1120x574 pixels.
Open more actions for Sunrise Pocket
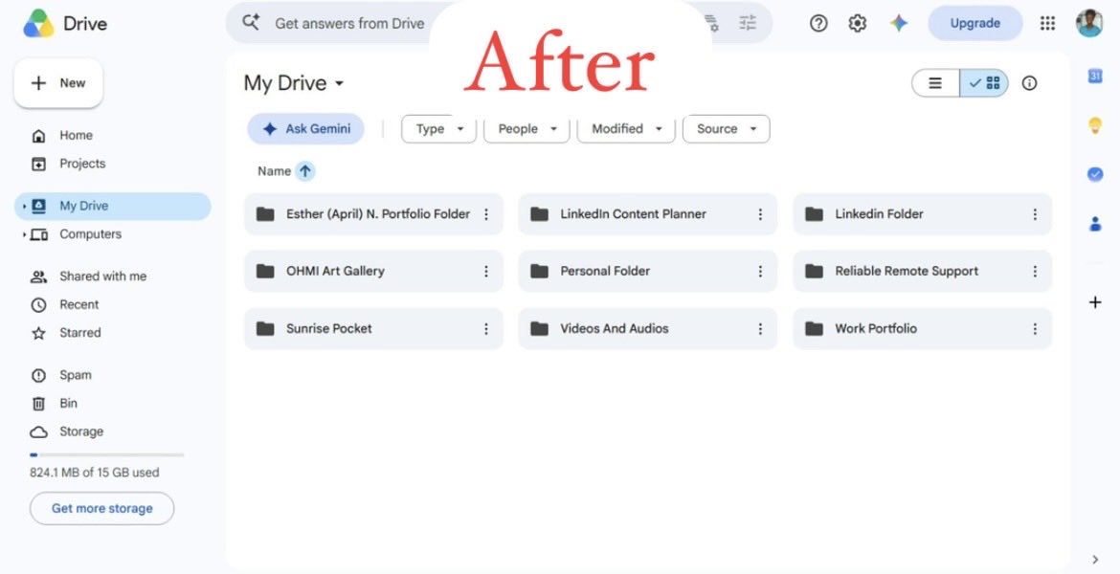pyautogui.click(x=486, y=328)
